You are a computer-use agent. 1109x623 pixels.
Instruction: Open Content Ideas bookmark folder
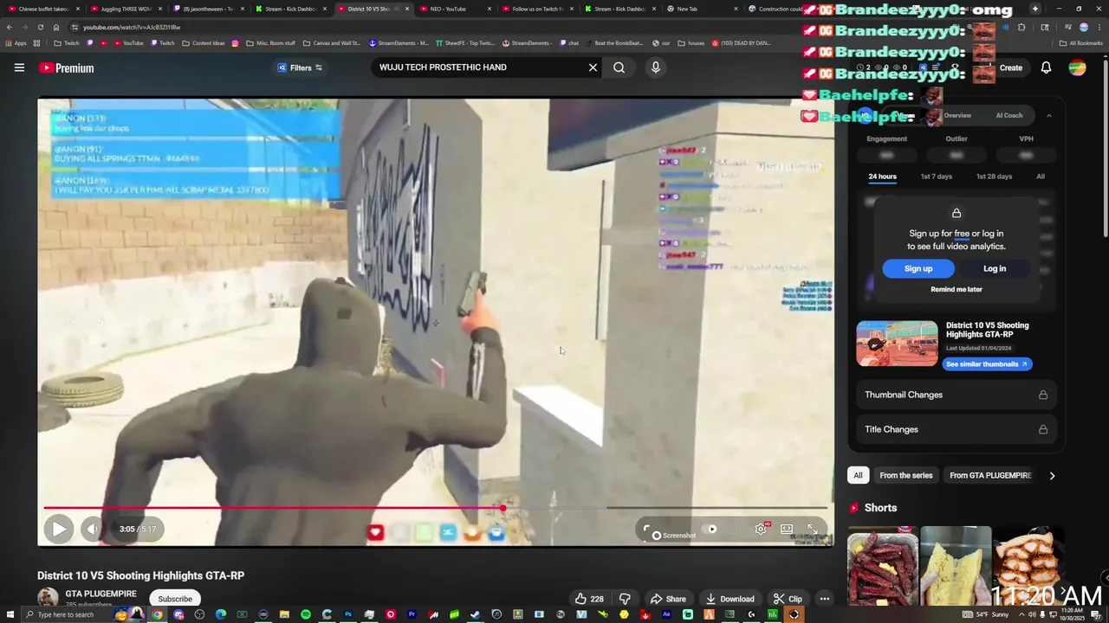203,42
